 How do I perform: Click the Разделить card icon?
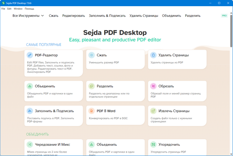(91, 86)
